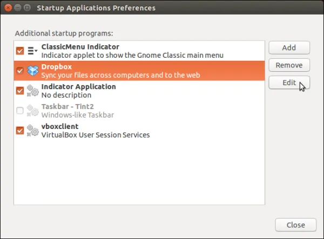Select the ClassicMenu Indicator row
Image resolution: width=324 pixels, height=239 pixels.
click(139, 51)
